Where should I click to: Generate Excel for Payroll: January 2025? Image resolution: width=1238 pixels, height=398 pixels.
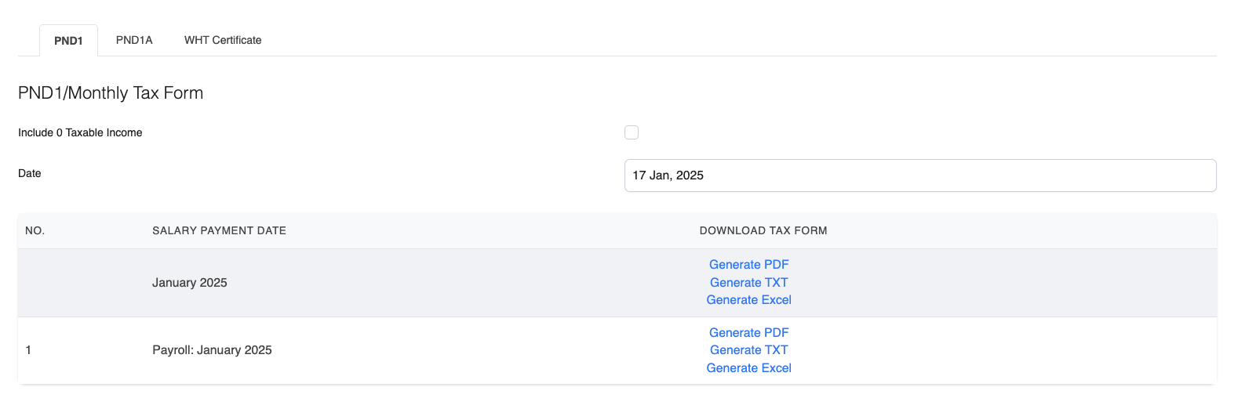pos(748,368)
